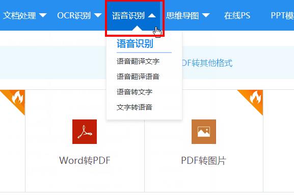Click the orange PDF转图片 image icon
Screen dimensions: 294x195
tap(204, 132)
